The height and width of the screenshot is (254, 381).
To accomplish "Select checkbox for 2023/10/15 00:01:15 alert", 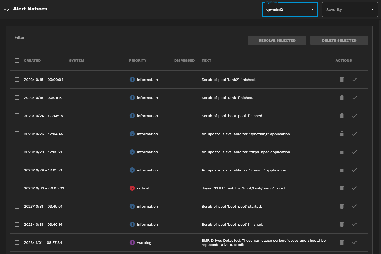I will click(17, 98).
